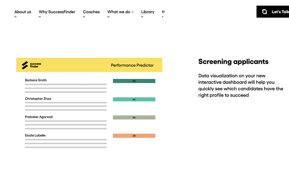Click the SuccessFinder logo icon

pyautogui.click(x=24, y=65)
